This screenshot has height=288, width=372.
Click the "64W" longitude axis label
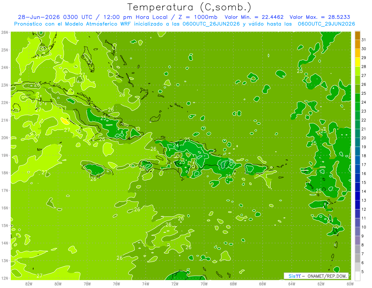(x=292, y=284)
